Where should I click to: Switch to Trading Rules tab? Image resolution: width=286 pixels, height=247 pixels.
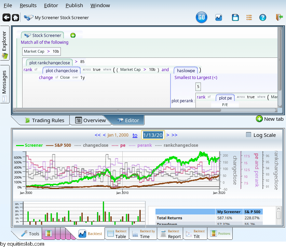point(44,120)
